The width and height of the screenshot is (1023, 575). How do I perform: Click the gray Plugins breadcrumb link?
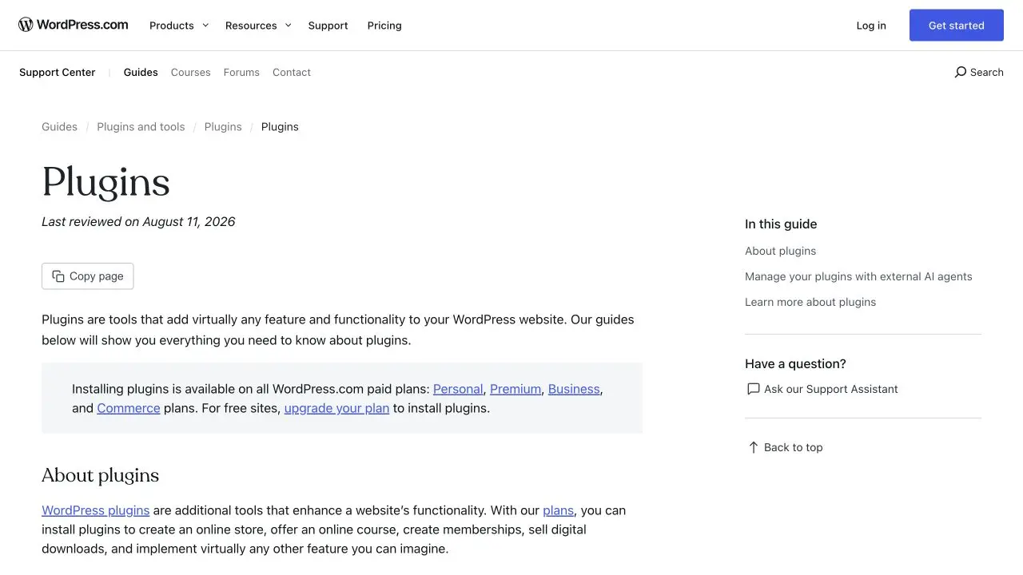coord(223,126)
